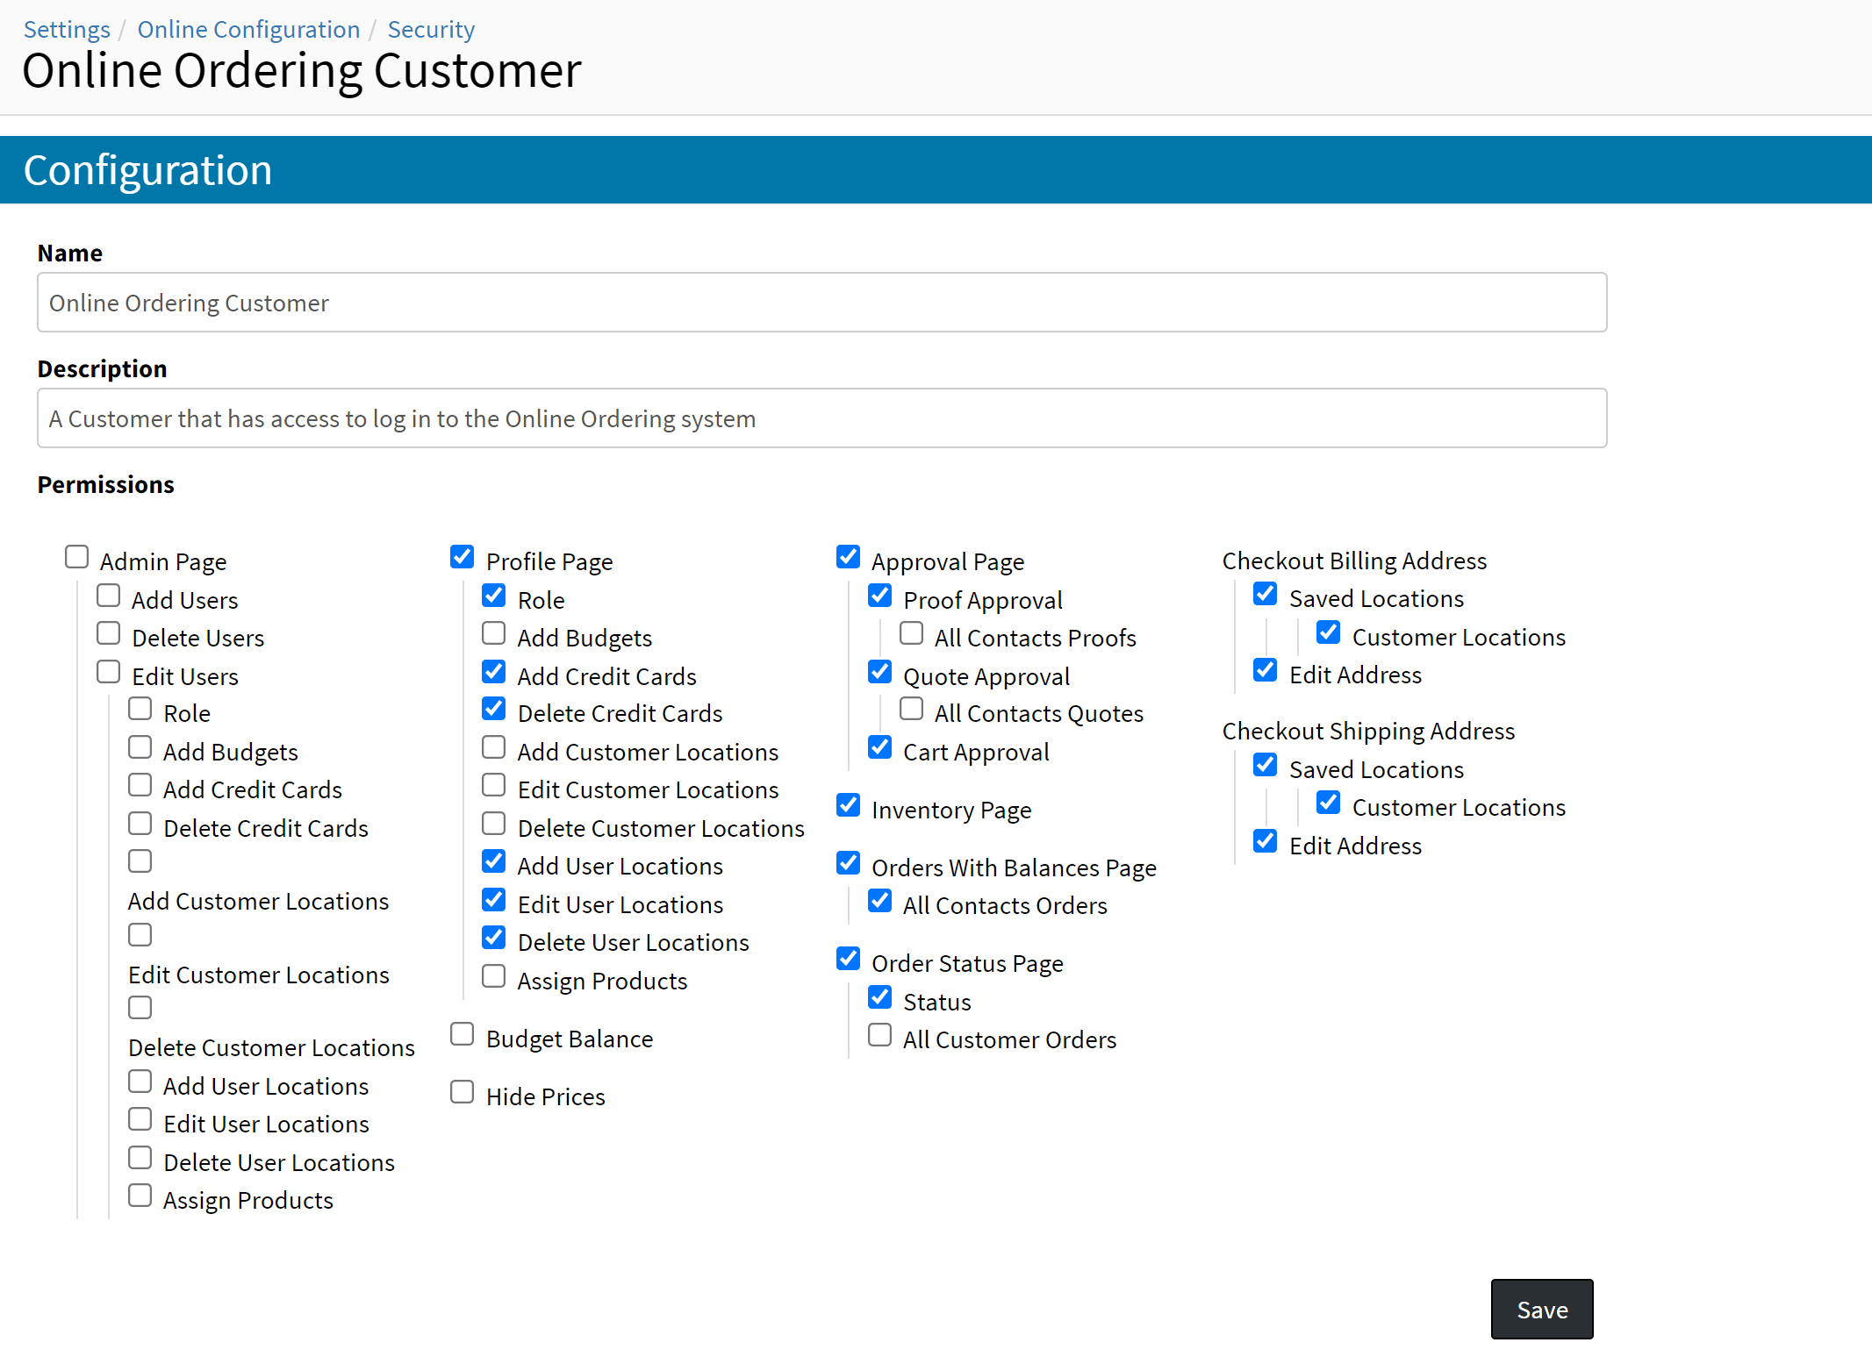Focus the Description text field

[821, 418]
